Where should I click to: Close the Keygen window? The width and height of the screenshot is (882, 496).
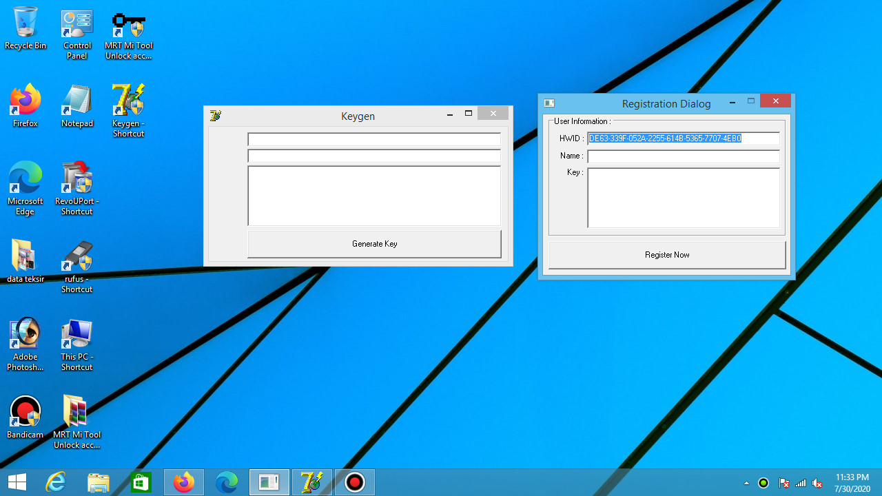click(493, 114)
